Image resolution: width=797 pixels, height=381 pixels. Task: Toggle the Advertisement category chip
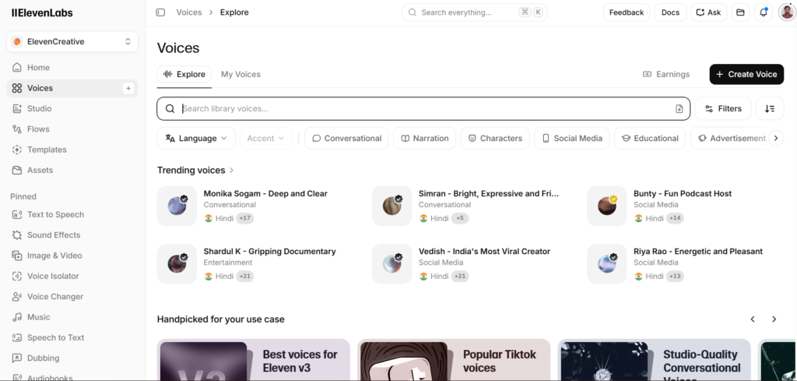(x=732, y=139)
